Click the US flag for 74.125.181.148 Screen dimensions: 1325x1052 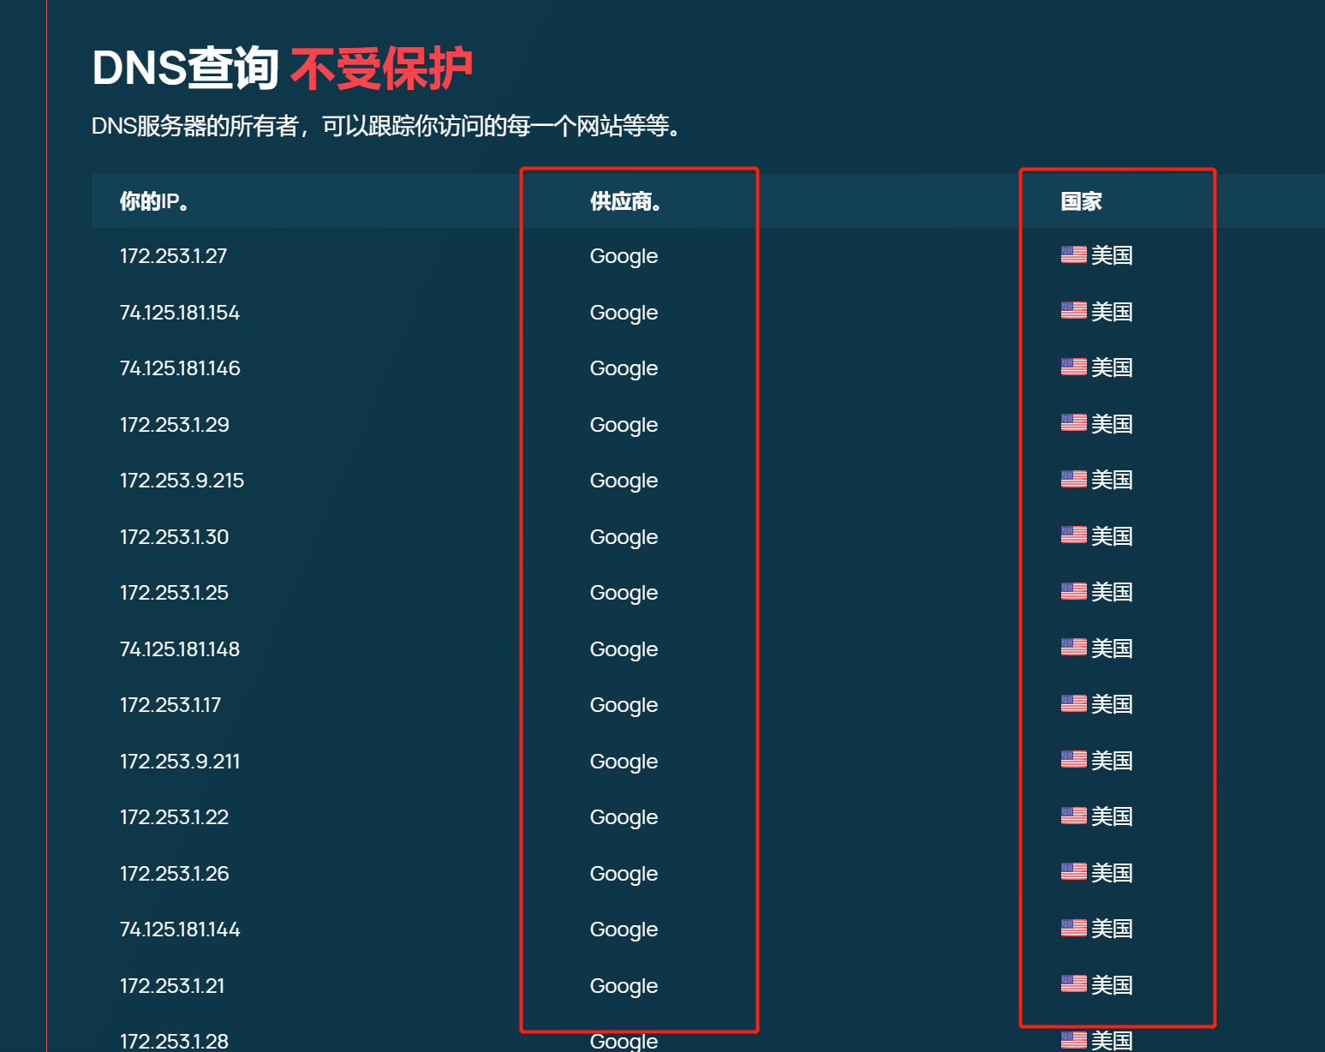pyautogui.click(x=1073, y=647)
